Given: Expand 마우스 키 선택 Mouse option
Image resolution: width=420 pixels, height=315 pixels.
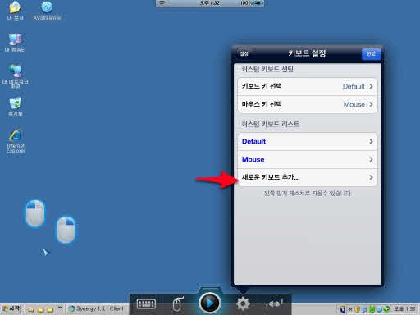Looking at the screenshot, I should point(308,104).
